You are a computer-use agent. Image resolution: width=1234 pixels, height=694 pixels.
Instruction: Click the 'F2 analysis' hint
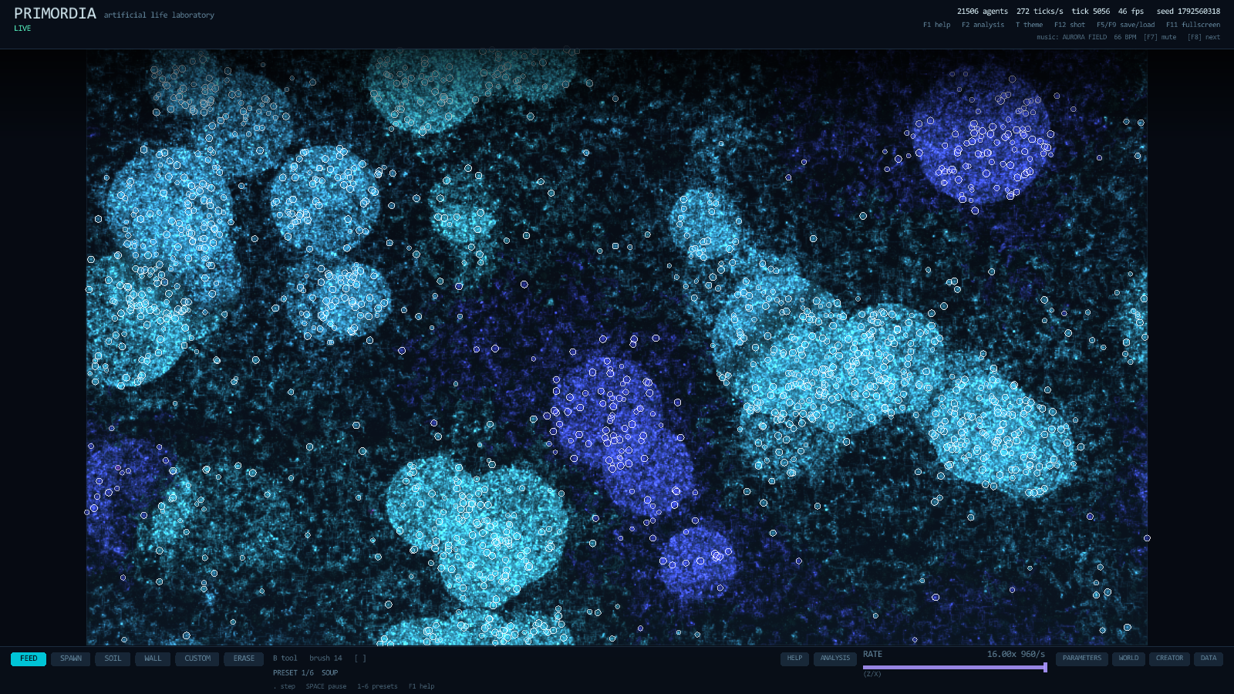[983, 25]
